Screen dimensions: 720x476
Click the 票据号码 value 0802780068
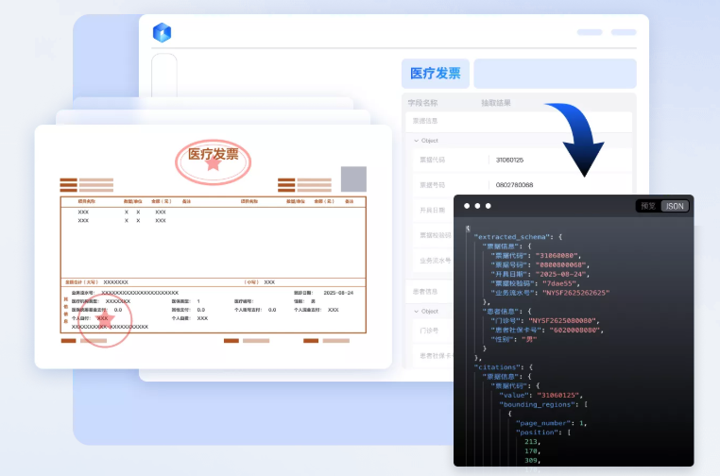(x=515, y=185)
